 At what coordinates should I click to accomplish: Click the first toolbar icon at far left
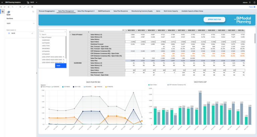1,7
